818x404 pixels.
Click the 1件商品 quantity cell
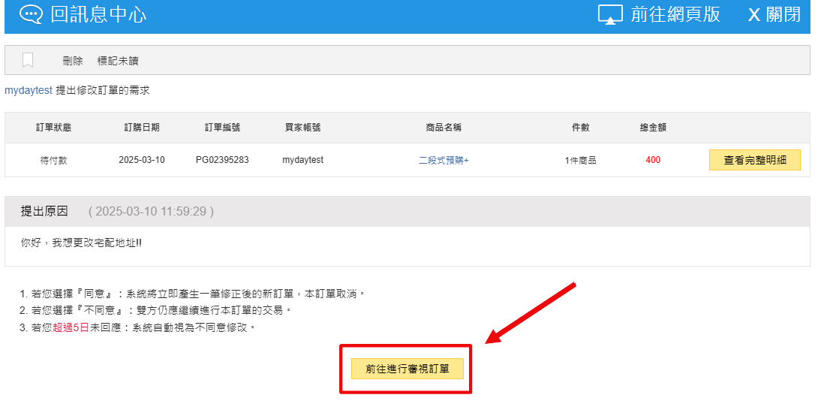(580, 160)
